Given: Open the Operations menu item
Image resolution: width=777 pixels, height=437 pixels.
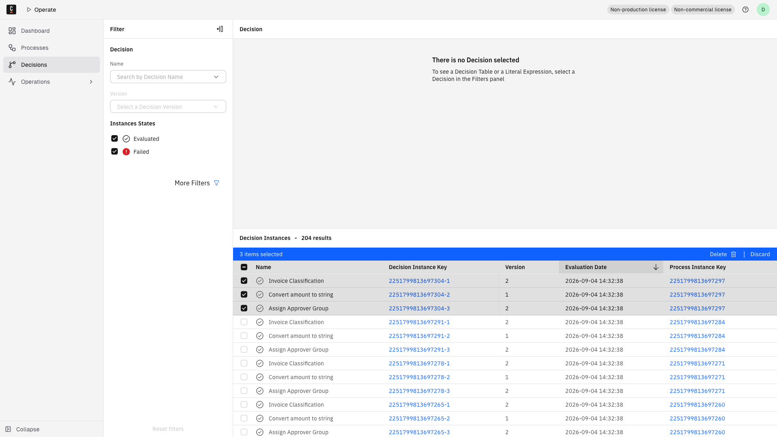Looking at the screenshot, I should click(51, 82).
